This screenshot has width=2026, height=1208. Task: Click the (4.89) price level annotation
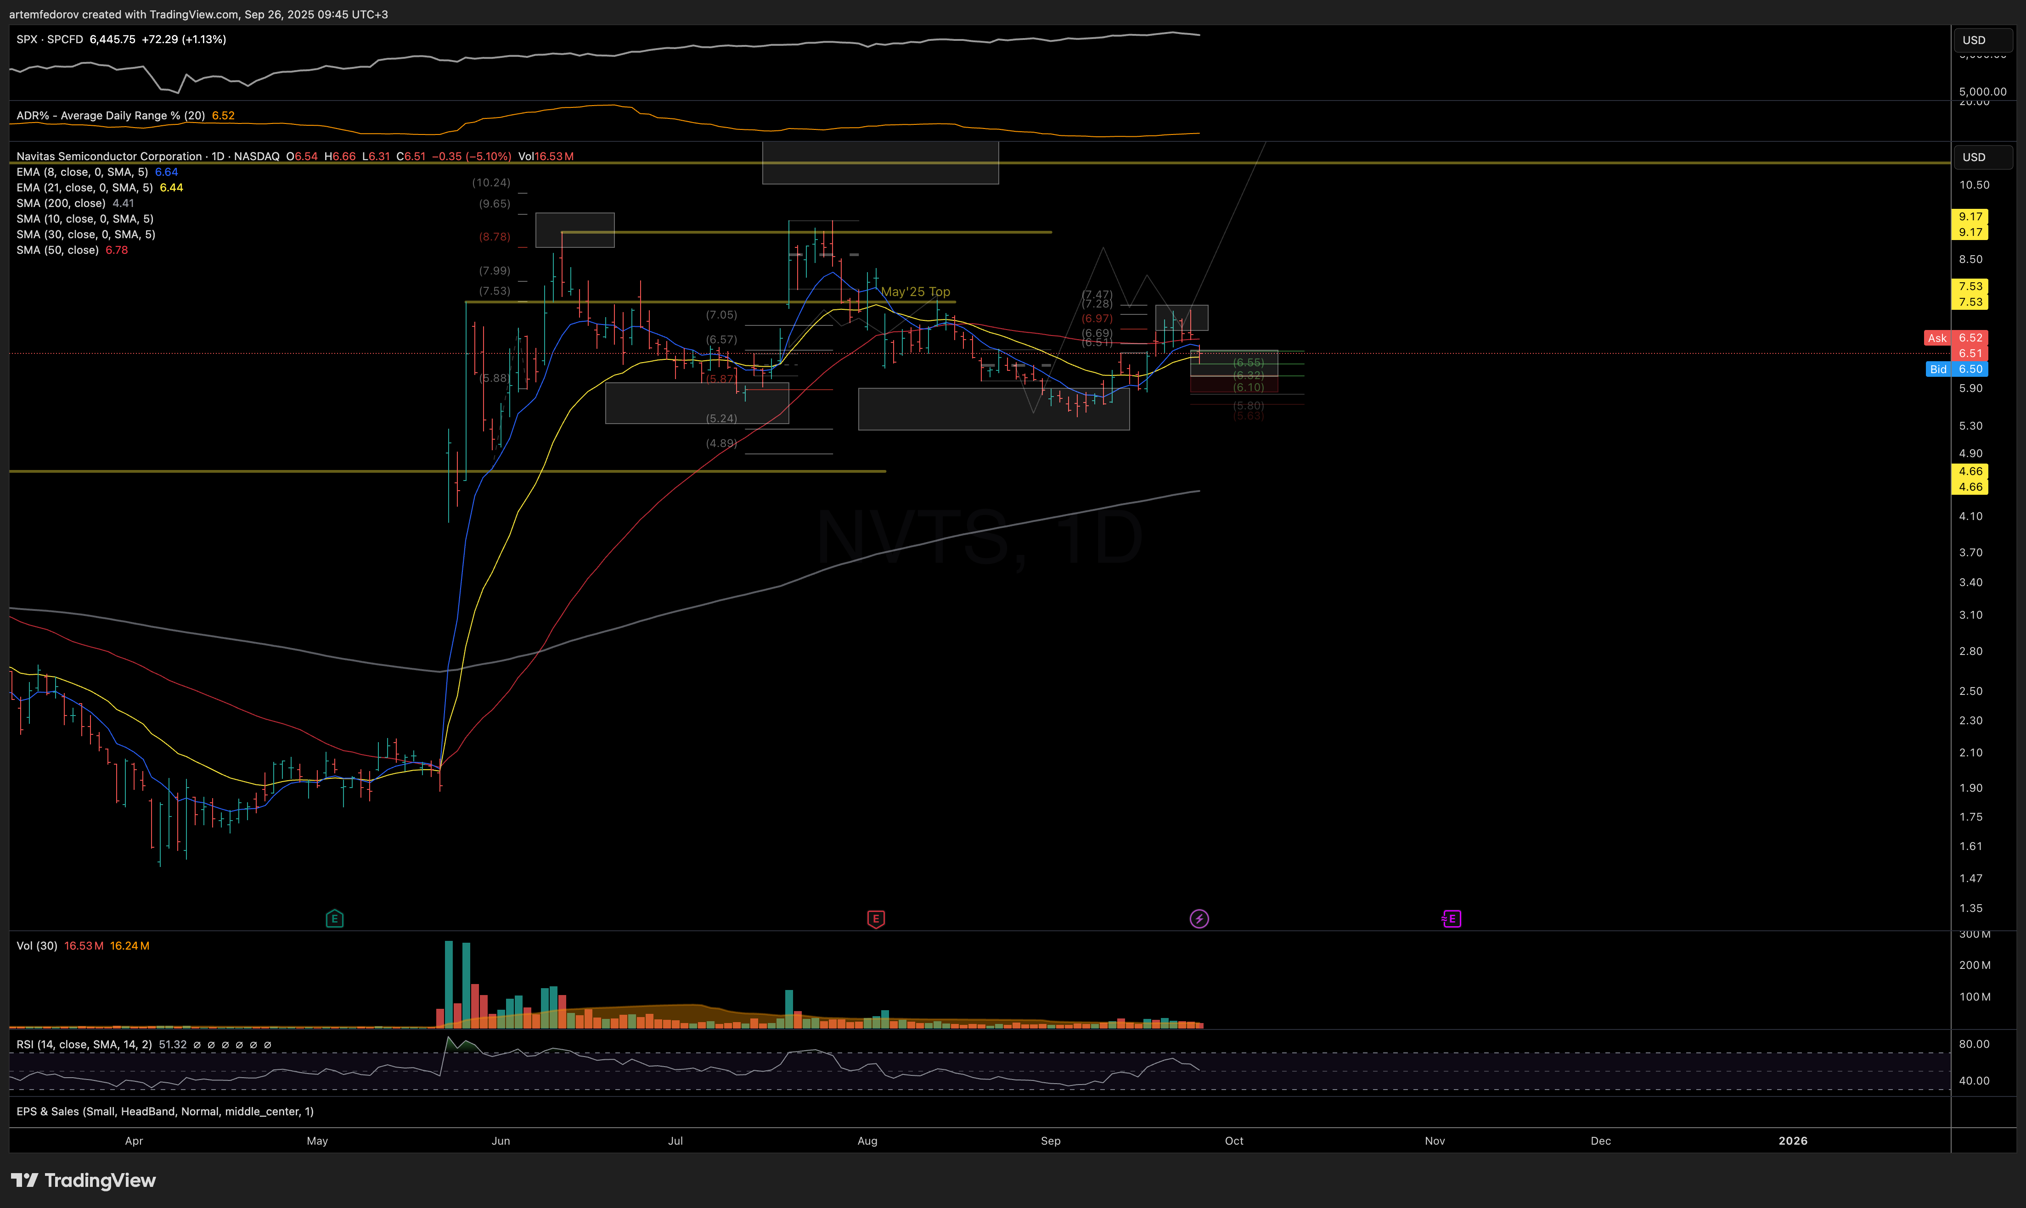coord(721,443)
